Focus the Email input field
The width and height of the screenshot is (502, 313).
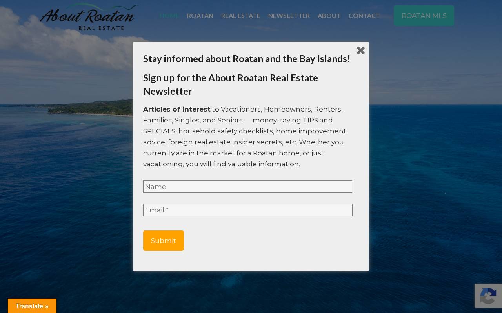click(248, 210)
